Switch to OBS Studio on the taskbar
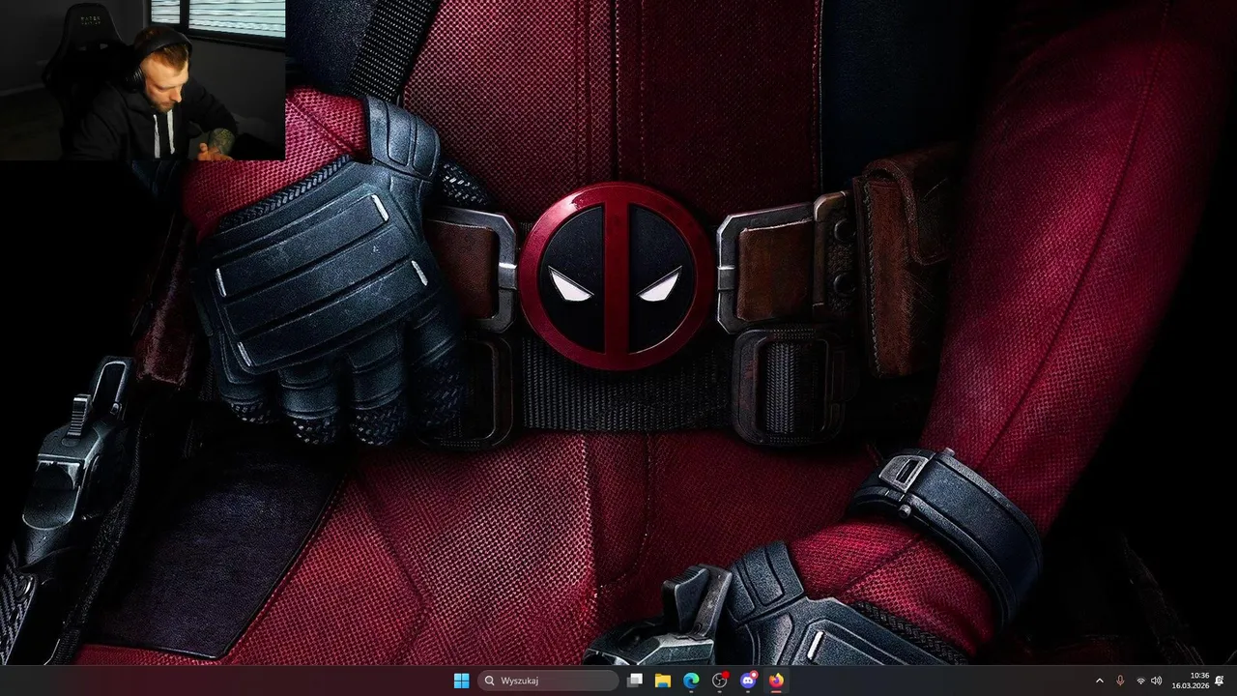Image resolution: width=1237 pixels, height=696 pixels. tap(720, 681)
